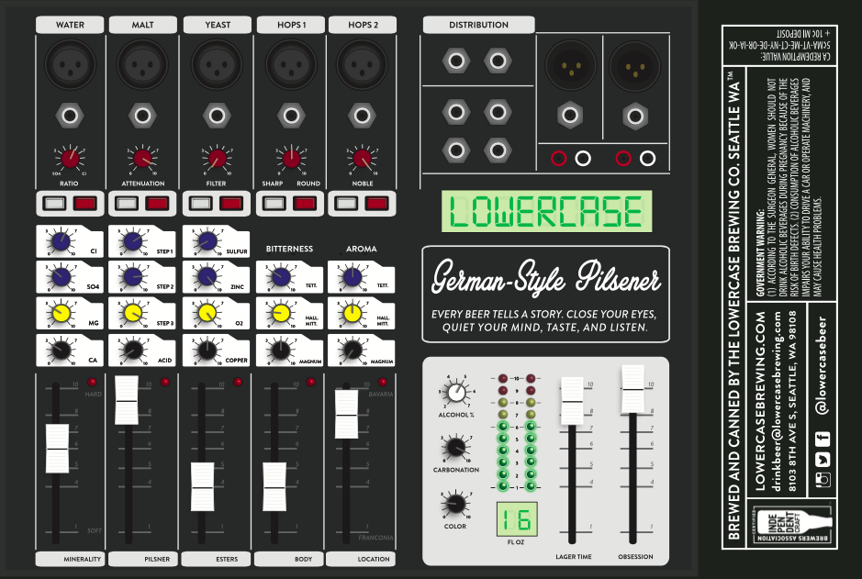Toggle the red button under the FILTER knob
Screen dimensions: 862x579
coord(231,204)
